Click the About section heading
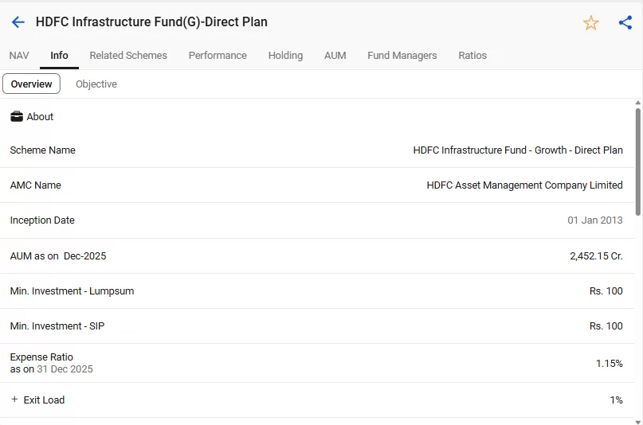 pyautogui.click(x=40, y=117)
